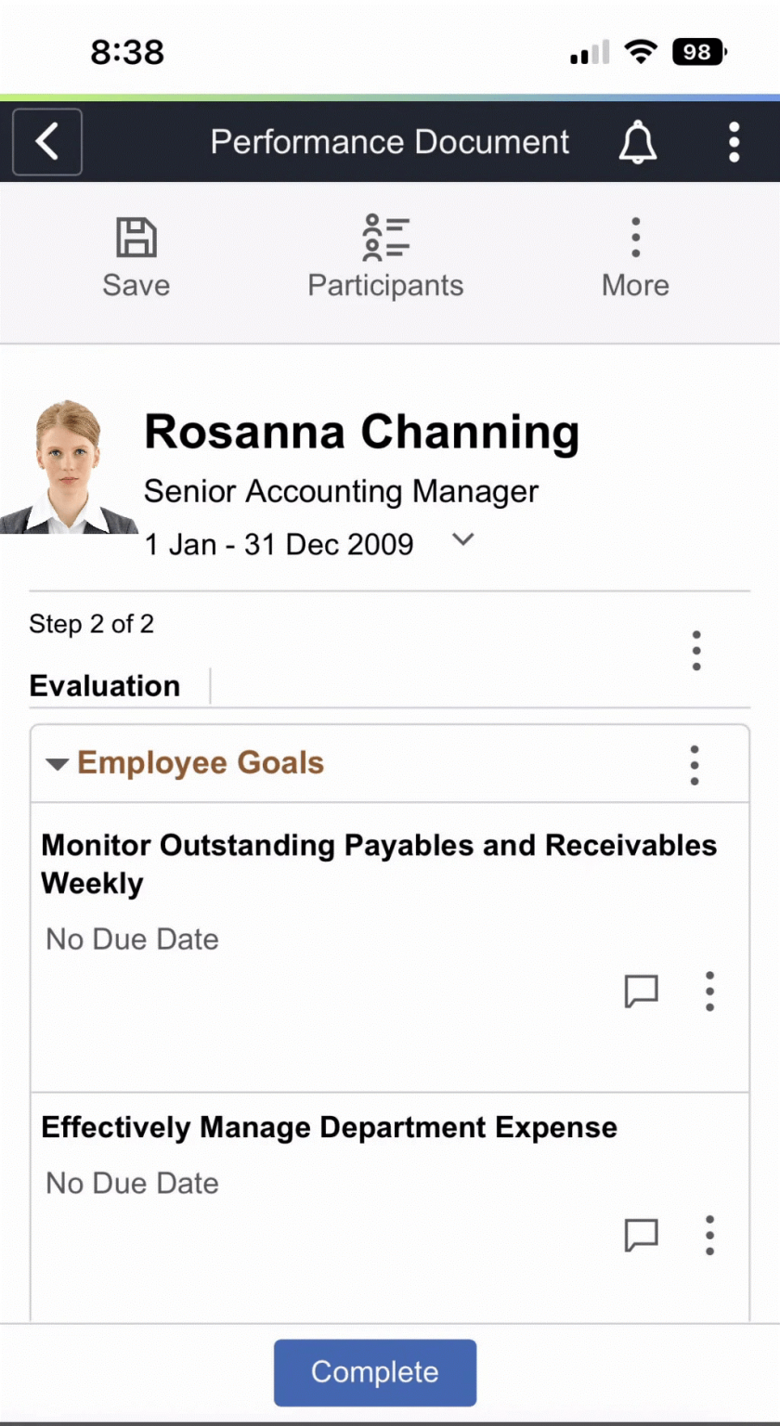This screenshot has width=780, height=1426.
Task: Open notifications bell icon
Action: click(x=638, y=143)
